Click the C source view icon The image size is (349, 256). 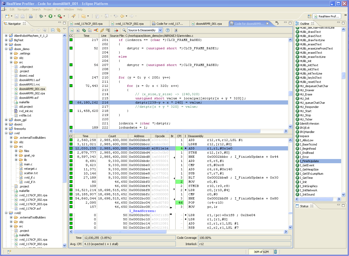pos(78,30)
